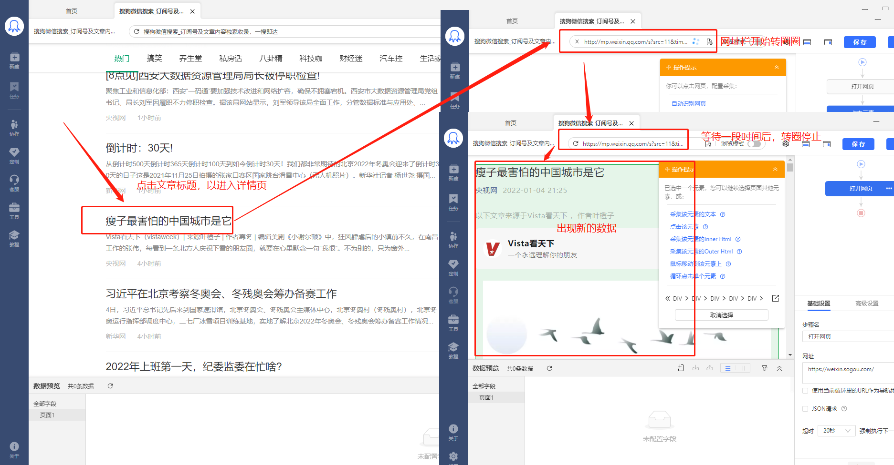894x465 pixels.
Task: Click 点击该元素 option
Action: click(x=684, y=227)
